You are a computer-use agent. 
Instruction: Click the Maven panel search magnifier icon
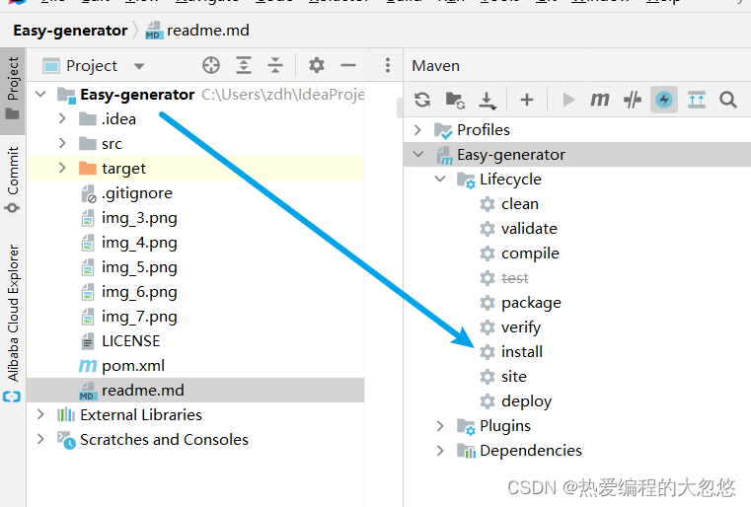pyautogui.click(x=728, y=100)
